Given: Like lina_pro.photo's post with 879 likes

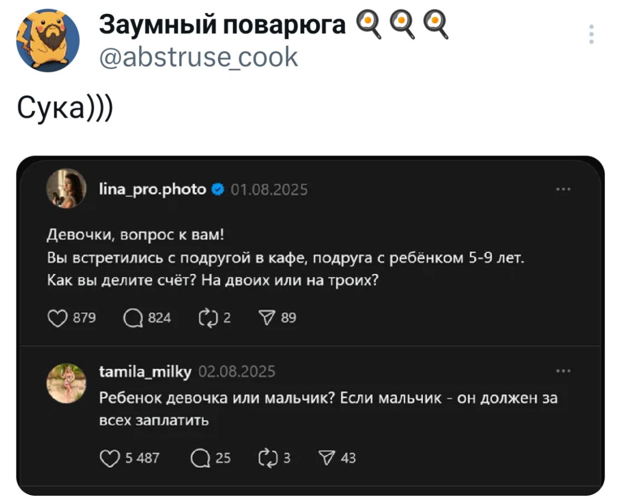Looking at the screenshot, I should point(57,318).
